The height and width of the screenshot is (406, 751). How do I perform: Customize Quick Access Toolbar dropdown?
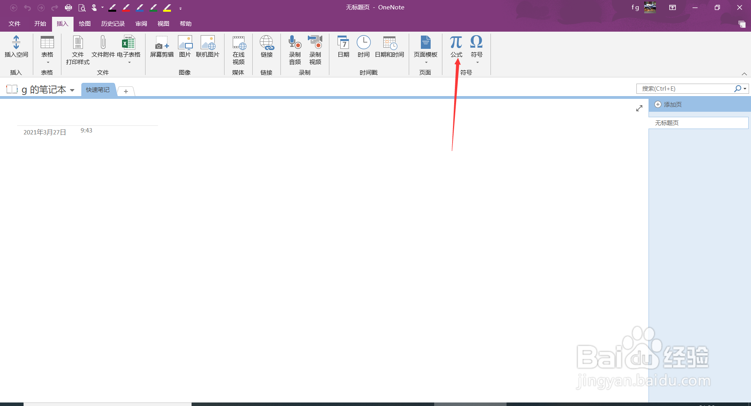click(180, 8)
